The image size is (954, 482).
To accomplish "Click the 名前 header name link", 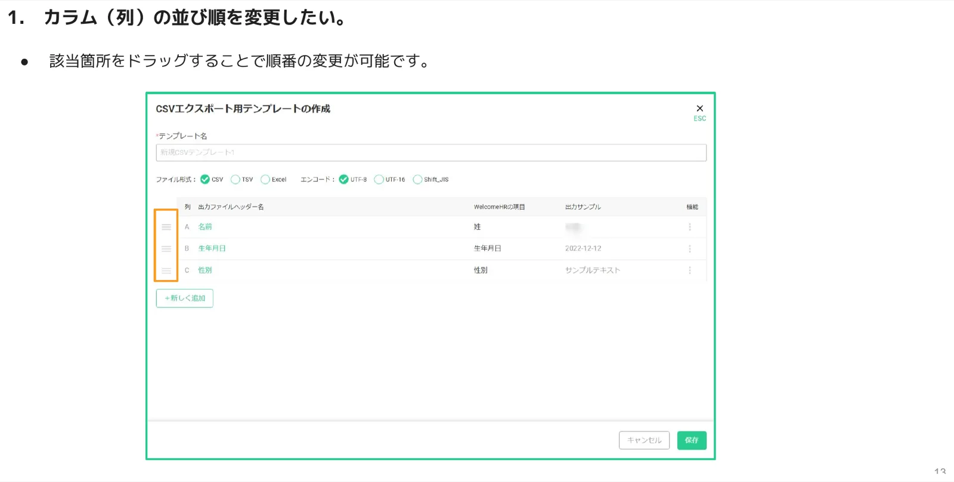I will coord(205,227).
